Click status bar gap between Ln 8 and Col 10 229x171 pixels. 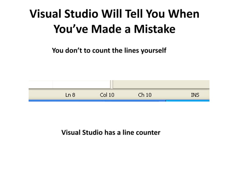(88, 95)
